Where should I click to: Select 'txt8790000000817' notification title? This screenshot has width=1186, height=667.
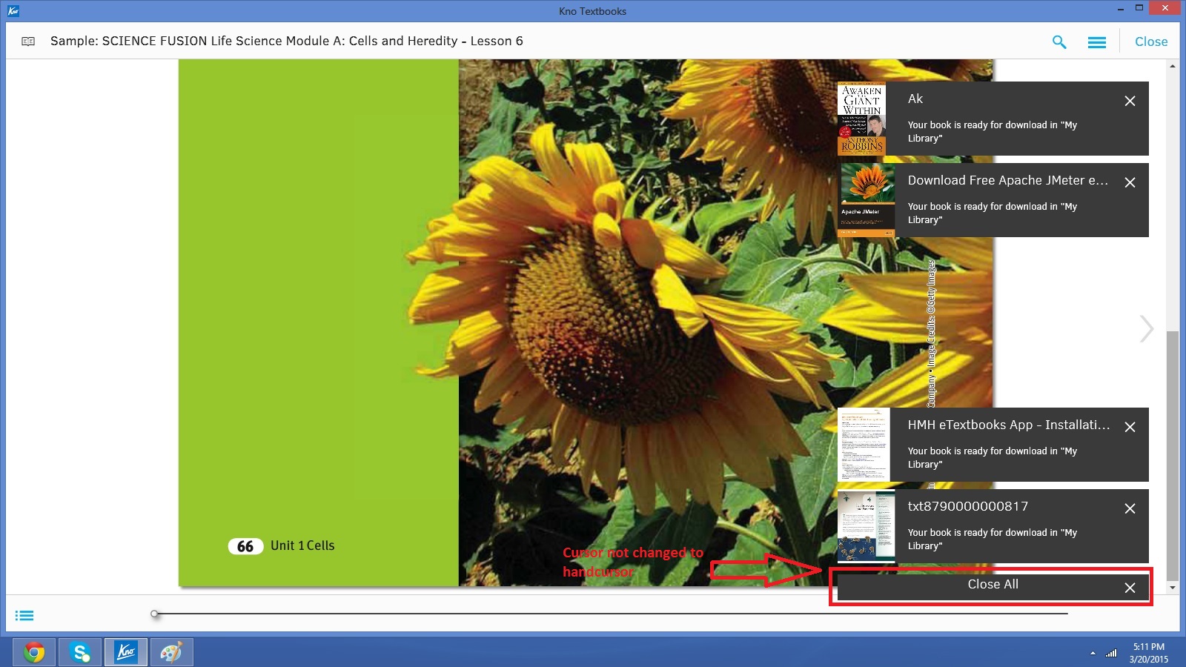pyautogui.click(x=968, y=506)
